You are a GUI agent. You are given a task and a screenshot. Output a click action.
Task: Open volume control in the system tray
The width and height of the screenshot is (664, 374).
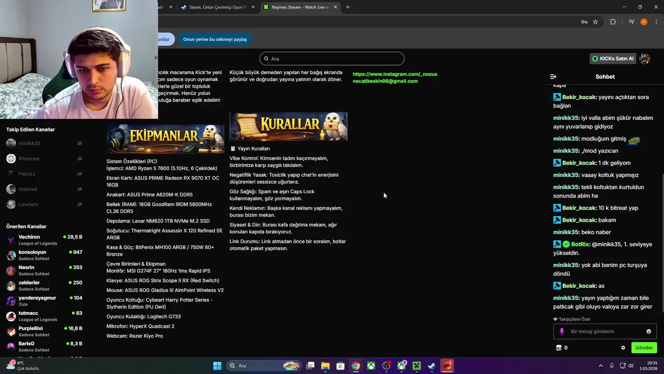631,366
